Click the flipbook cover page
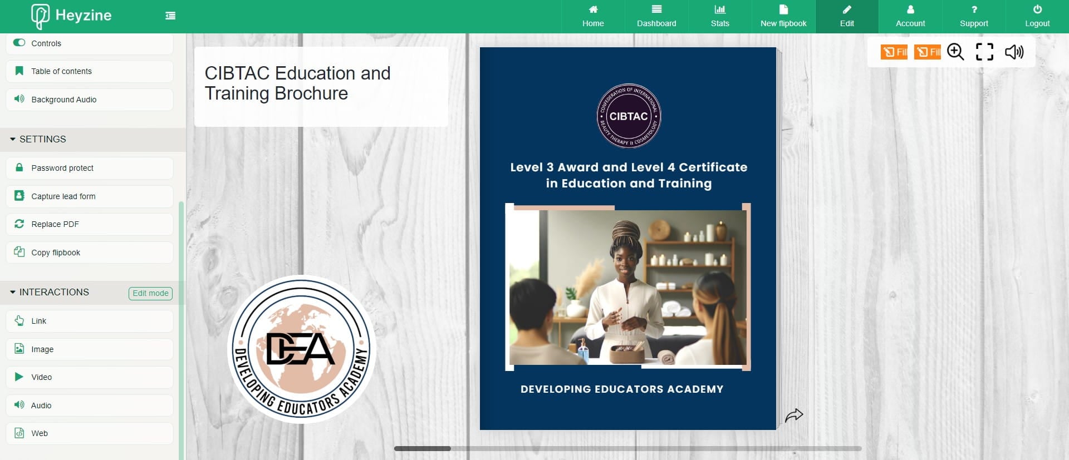This screenshot has width=1069, height=460. point(628,239)
